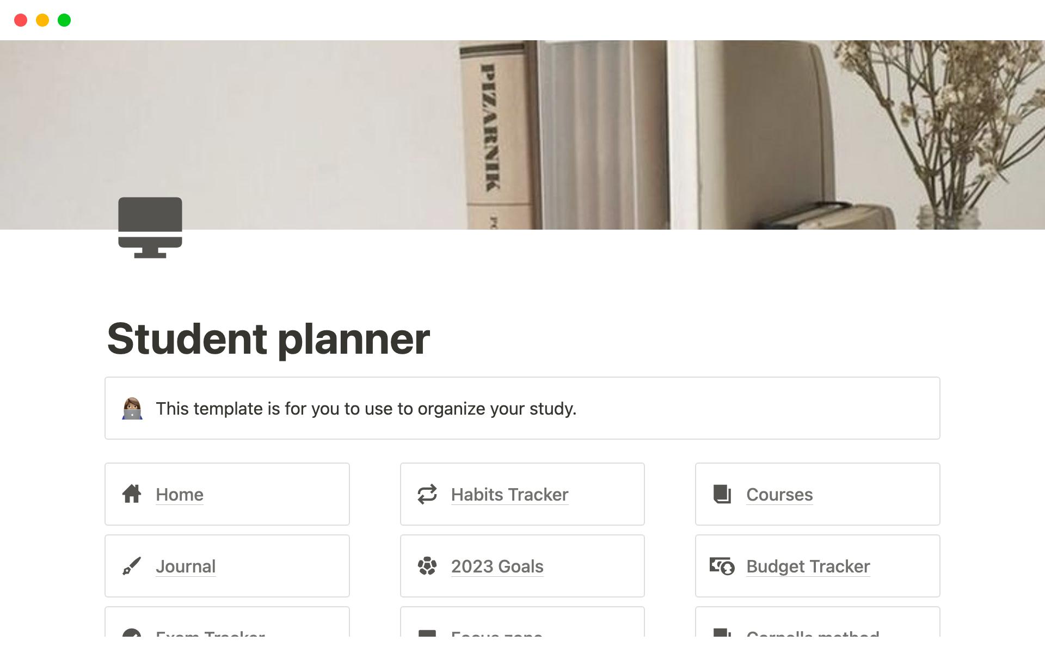Click the callout text about organizing study
The height and width of the screenshot is (653, 1045).
coord(366,409)
